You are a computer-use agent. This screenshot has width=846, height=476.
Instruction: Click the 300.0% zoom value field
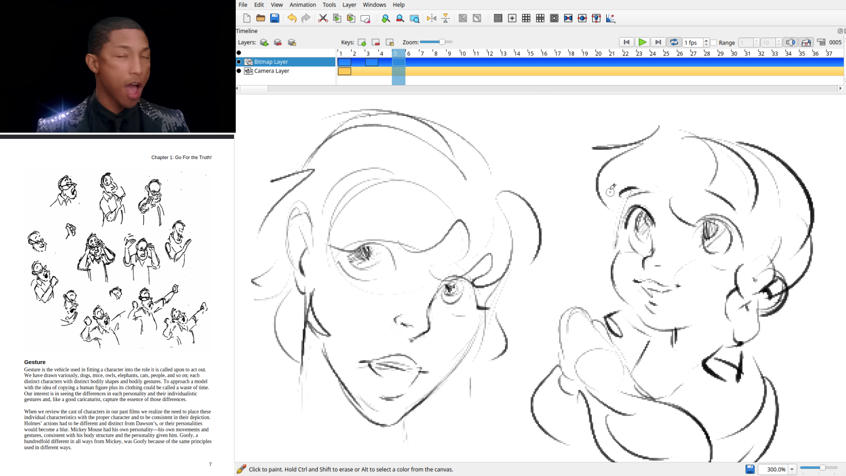(x=774, y=469)
